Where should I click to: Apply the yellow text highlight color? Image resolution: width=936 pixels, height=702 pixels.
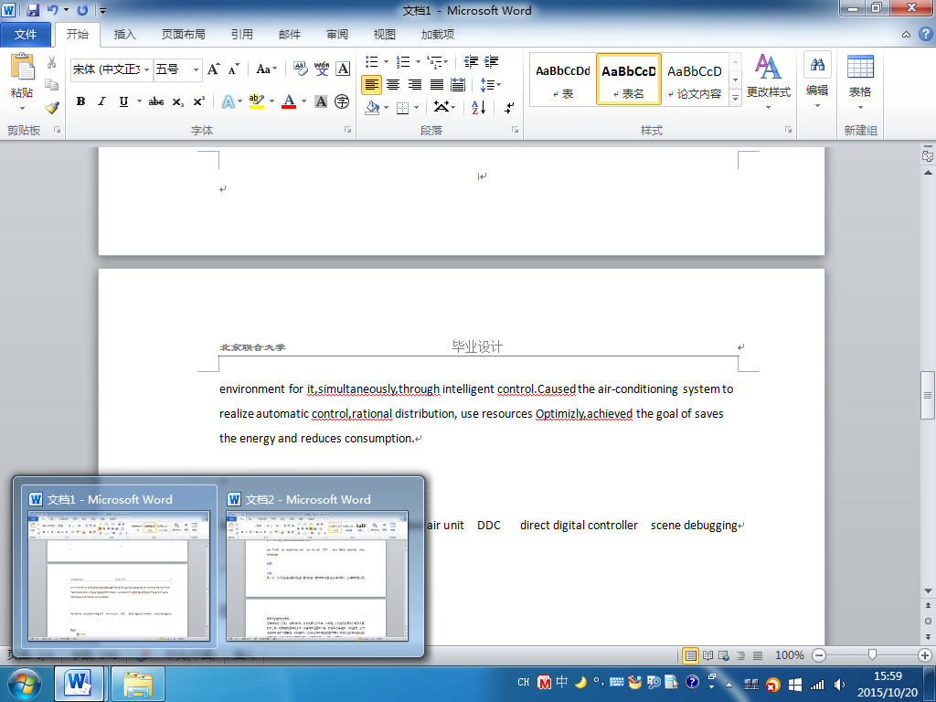pyautogui.click(x=257, y=101)
